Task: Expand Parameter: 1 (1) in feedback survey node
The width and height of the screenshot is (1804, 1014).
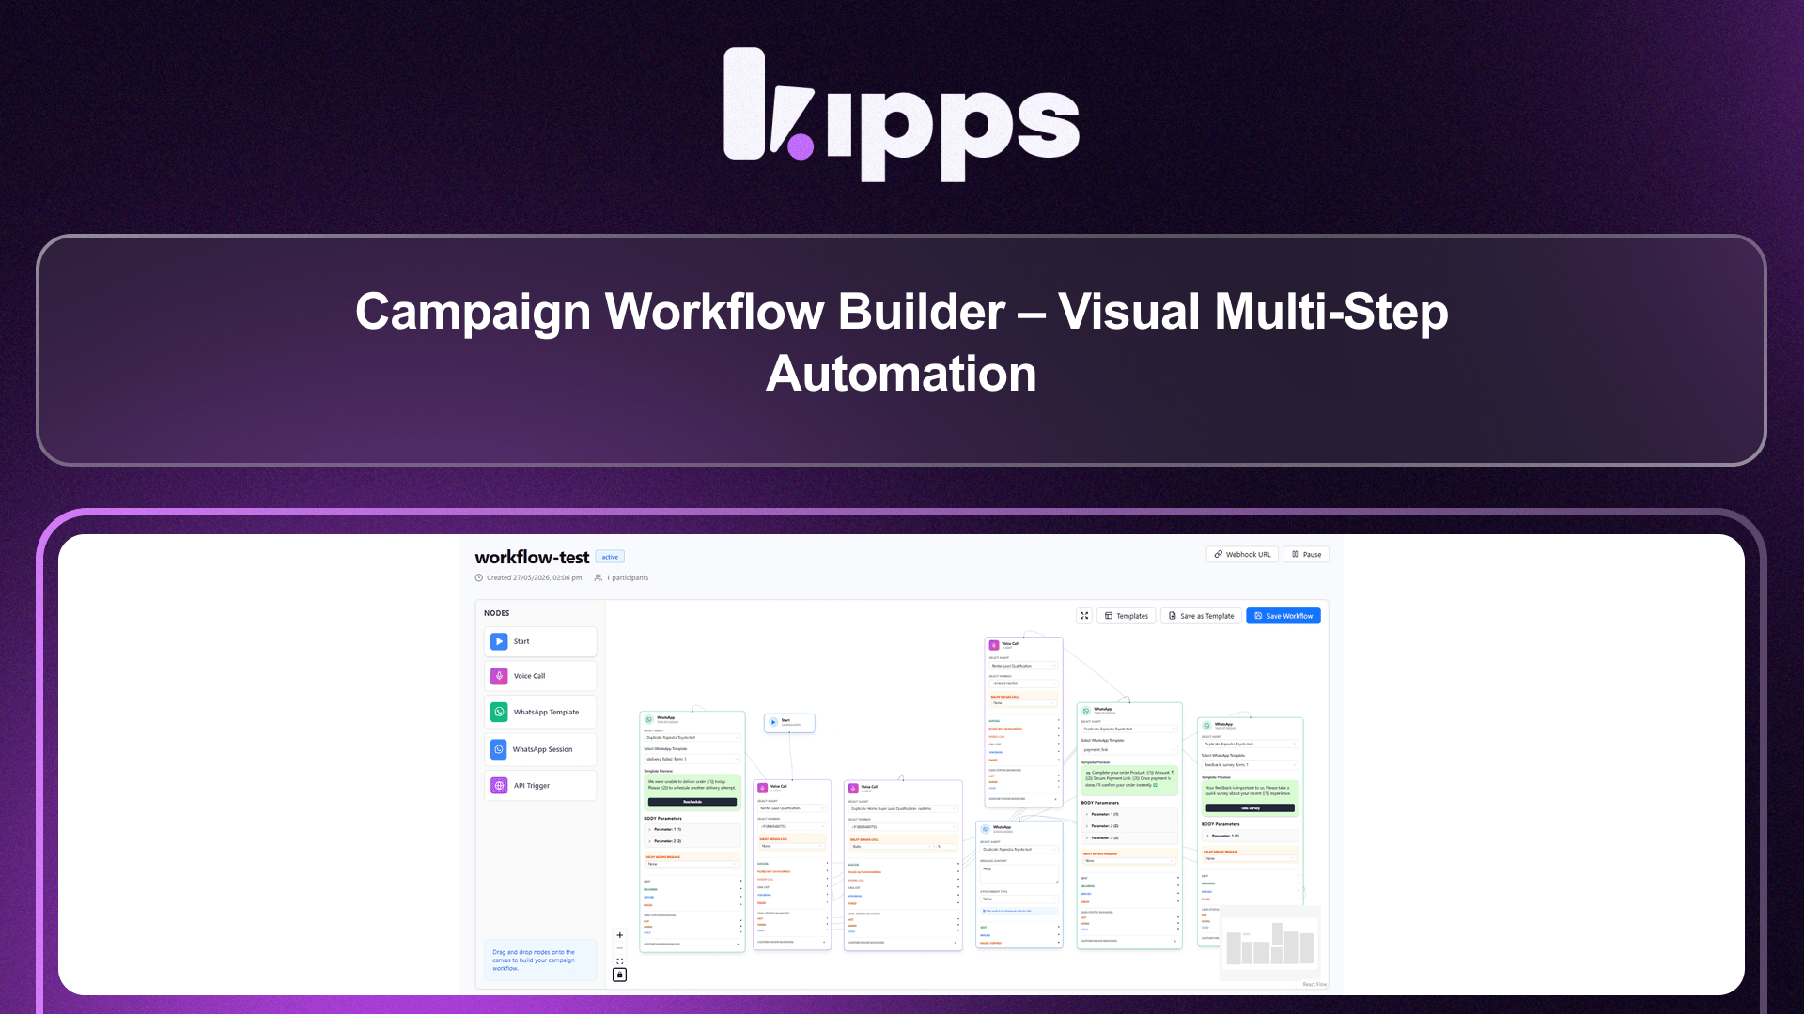Action: pos(1250,836)
